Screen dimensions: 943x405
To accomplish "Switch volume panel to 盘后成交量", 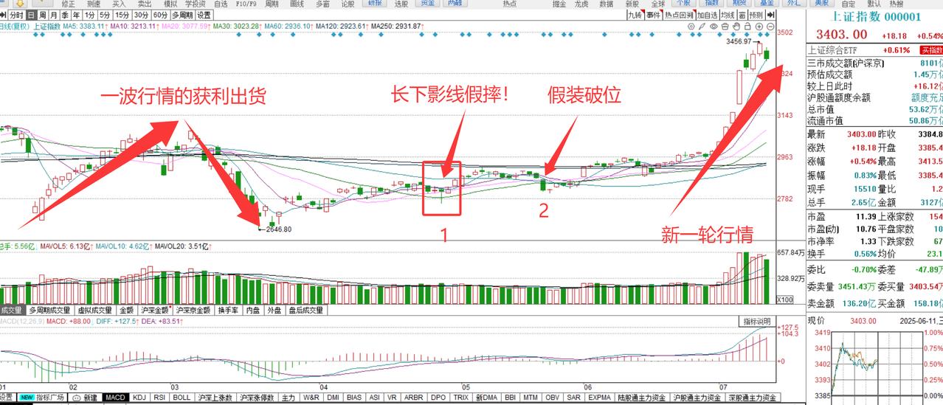I will (305, 311).
